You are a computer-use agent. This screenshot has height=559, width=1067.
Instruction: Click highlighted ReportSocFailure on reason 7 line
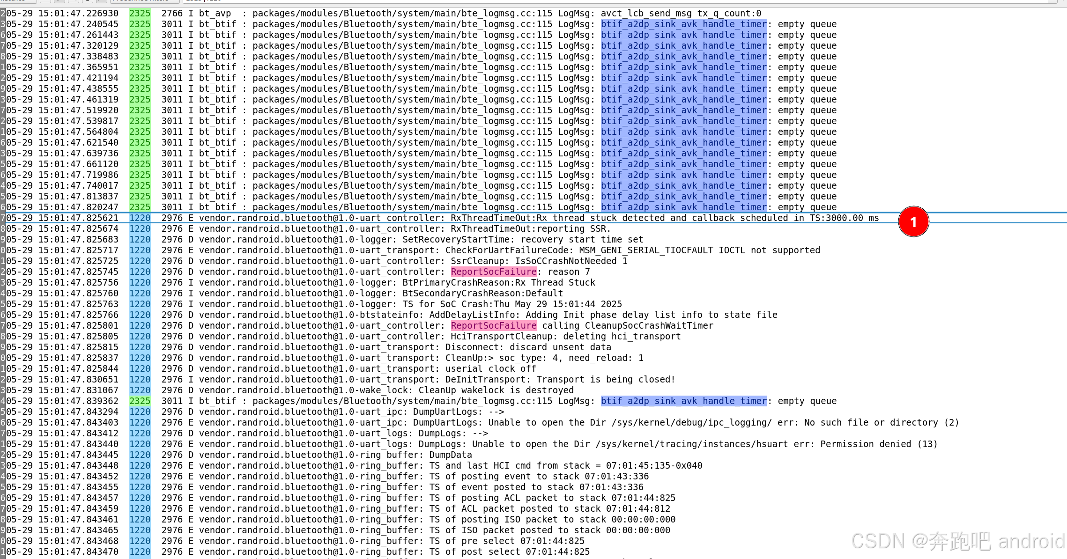(x=493, y=272)
